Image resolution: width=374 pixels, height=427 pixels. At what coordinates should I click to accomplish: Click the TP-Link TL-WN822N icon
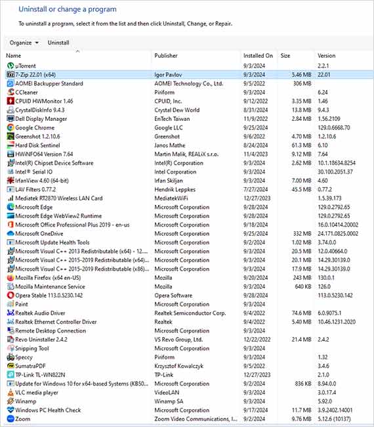10,374
